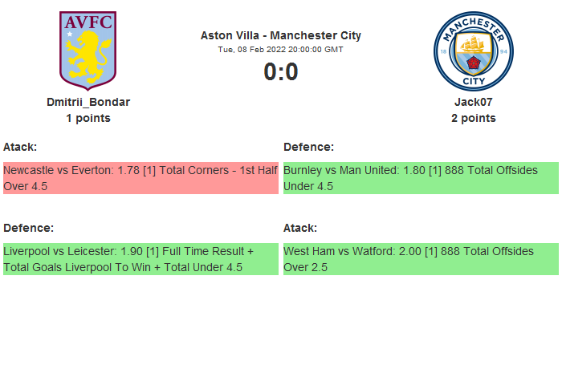Open Jack07's profile name
The height and width of the screenshot is (369, 562).
[x=473, y=102]
